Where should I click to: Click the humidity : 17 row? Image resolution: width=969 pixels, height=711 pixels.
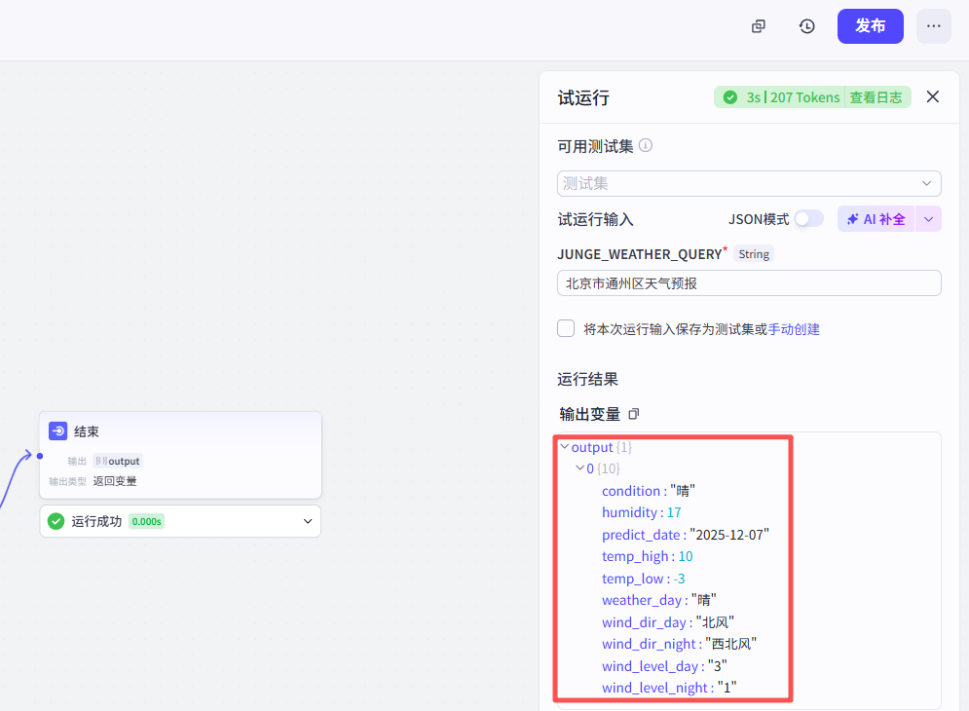click(642, 512)
